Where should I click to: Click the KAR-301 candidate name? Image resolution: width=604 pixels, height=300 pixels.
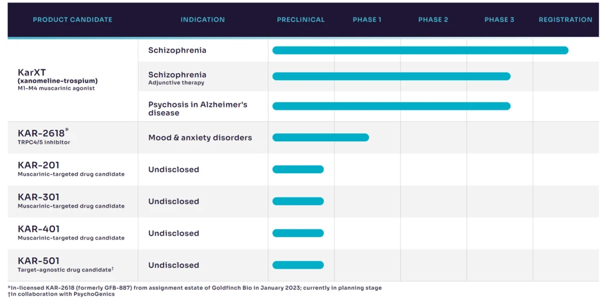click(39, 197)
